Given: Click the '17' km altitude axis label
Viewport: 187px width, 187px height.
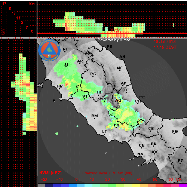Looking at the screenshot, I should click(4, 4).
